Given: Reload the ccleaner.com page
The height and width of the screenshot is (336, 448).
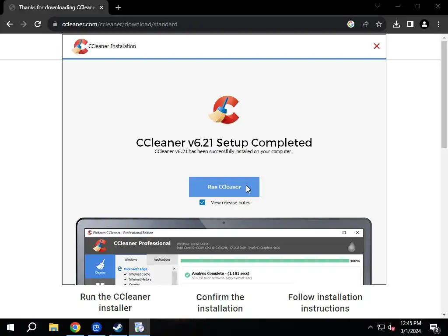Looking at the screenshot, I should 38,24.
